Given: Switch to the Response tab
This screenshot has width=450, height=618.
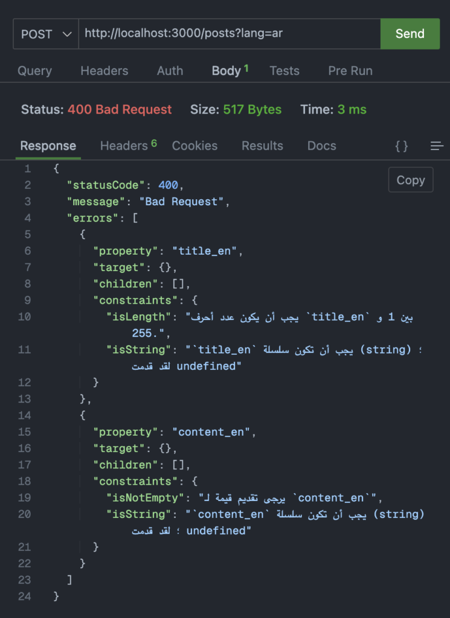Looking at the screenshot, I should pos(48,145).
